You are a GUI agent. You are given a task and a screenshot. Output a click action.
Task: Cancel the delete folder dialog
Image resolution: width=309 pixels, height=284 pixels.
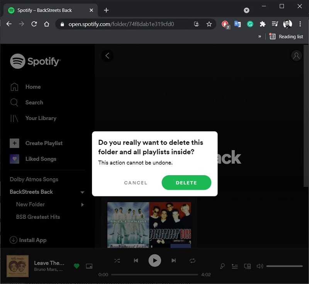[135, 183]
